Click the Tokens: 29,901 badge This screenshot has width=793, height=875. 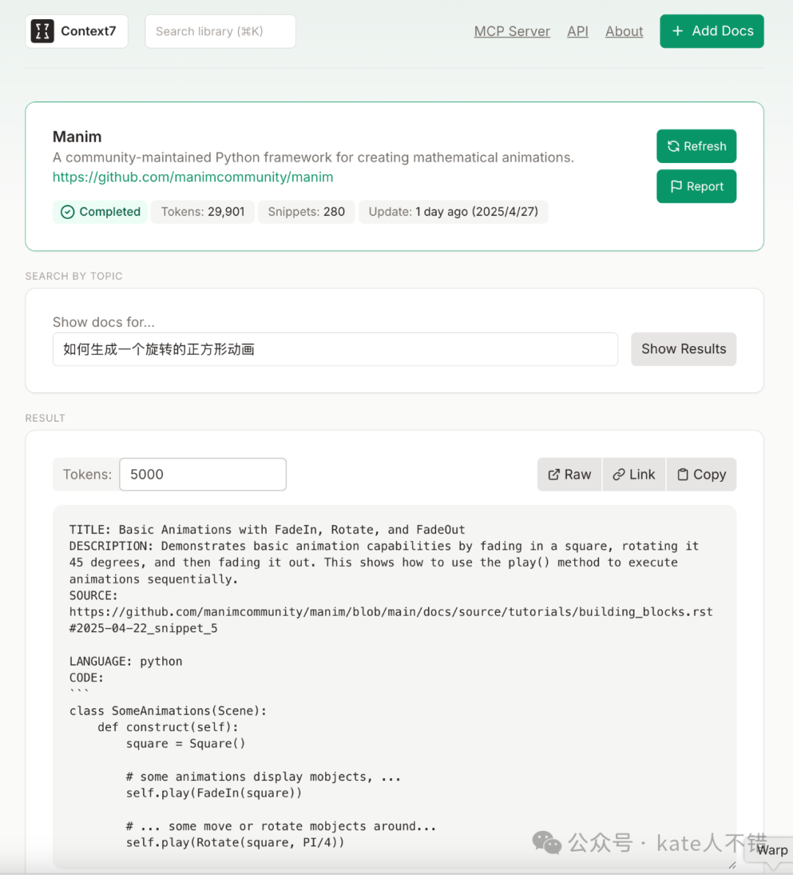click(203, 212)
